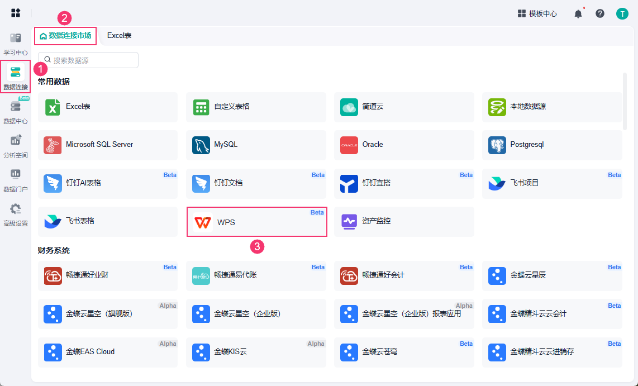Select the 飞书表格 connector
This screenshot has width=638, height=386.
click(108, 222)
